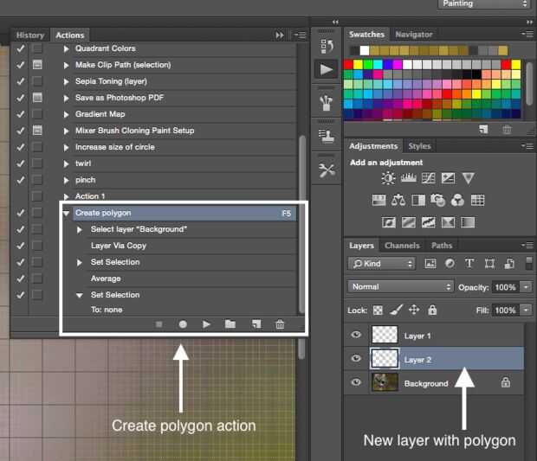Image resolution: width=537 pixels, height=461 pixels.
Task: Open the Actions panel flyout menu
Action: [300, 35]
